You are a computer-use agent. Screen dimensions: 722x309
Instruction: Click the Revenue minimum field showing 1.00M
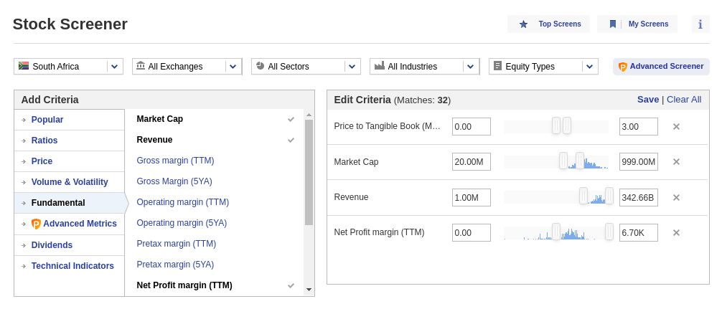[472, 197]
